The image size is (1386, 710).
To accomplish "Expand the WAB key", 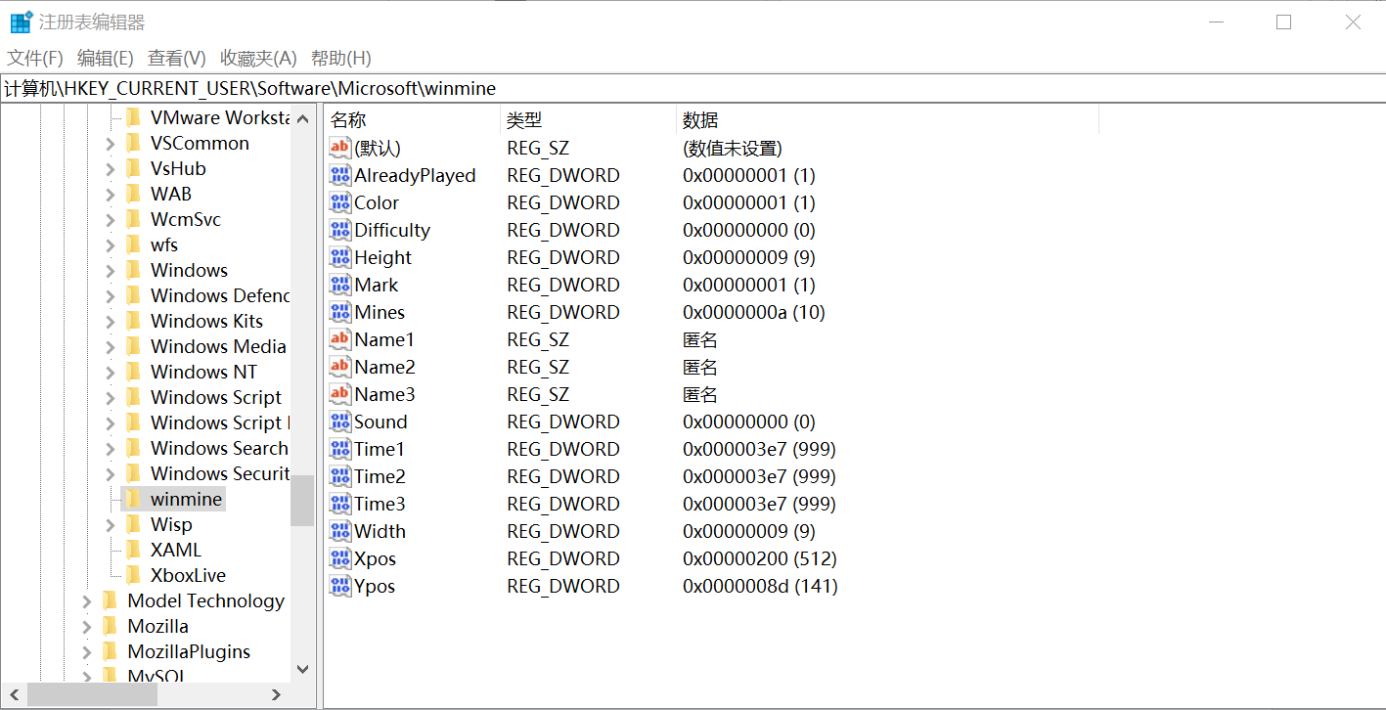I will click(110, 195).
